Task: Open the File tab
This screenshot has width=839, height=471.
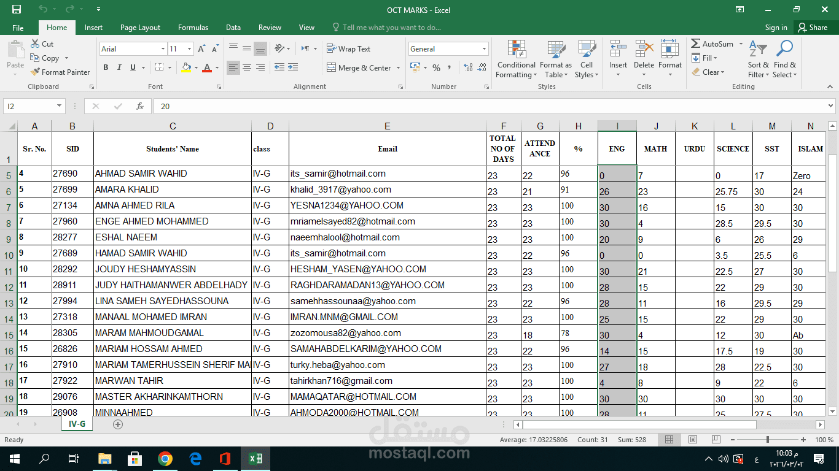Action: pos(18,28)
